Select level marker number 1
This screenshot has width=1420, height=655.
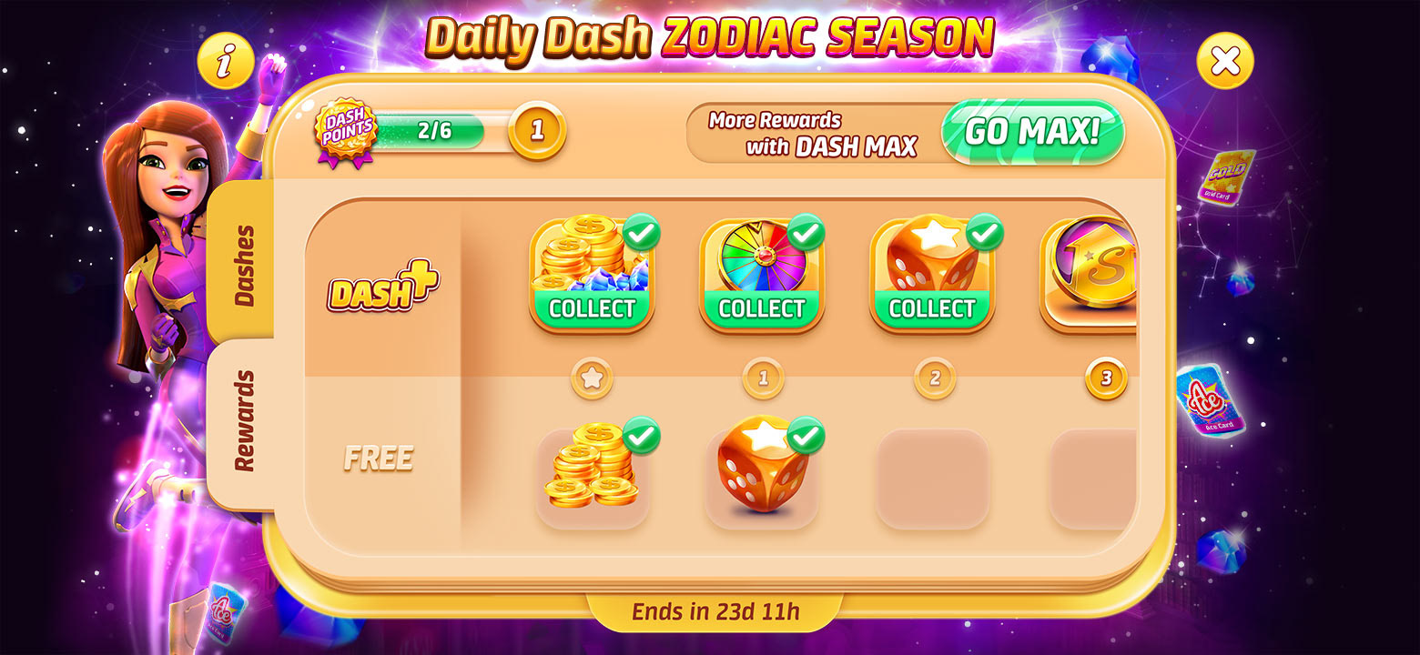tap(763, 378)
